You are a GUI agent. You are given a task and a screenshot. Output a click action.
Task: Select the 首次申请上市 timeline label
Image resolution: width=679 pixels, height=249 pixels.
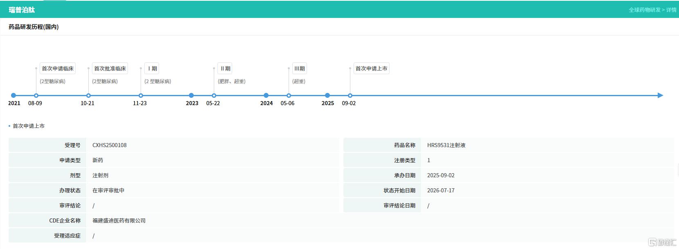click(x=371, y=68)
